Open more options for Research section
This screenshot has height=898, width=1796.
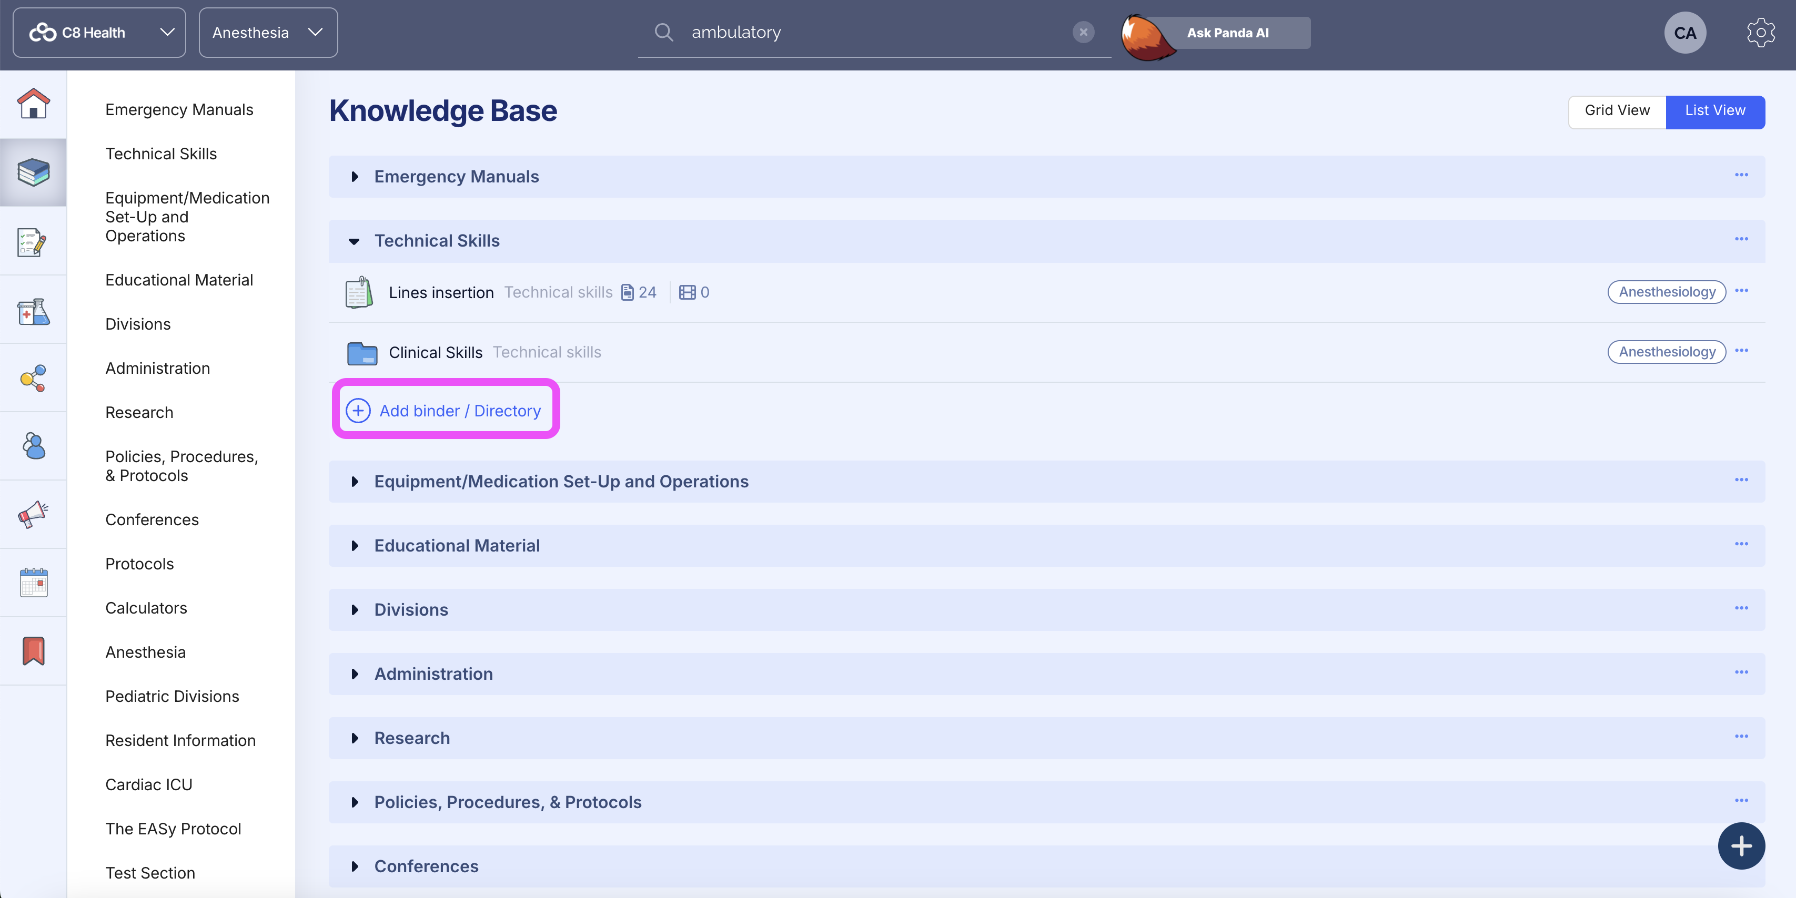tap(1741, 737)
